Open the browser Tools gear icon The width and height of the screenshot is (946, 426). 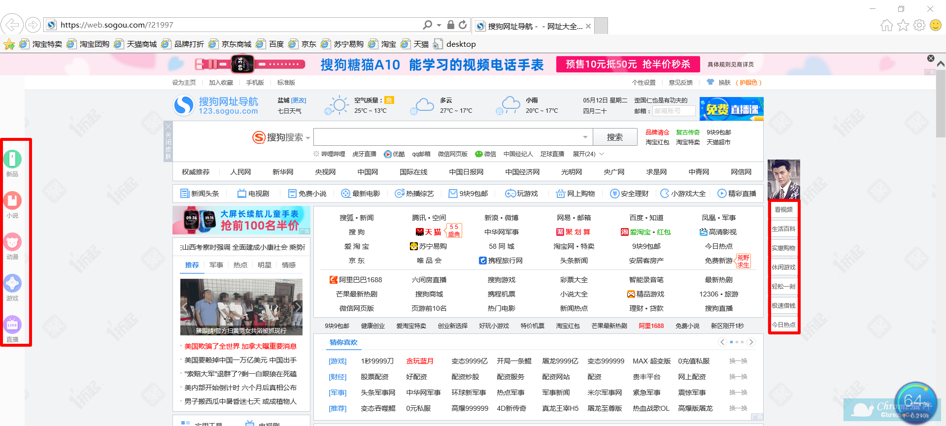click(919, 25)
